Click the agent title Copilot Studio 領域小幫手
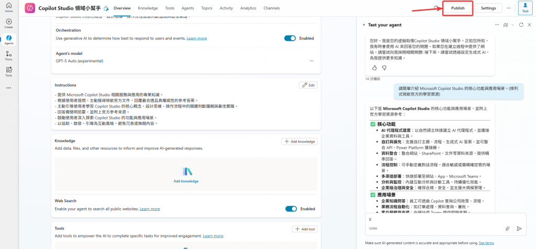536x249 pixels. tap(70, 8)
